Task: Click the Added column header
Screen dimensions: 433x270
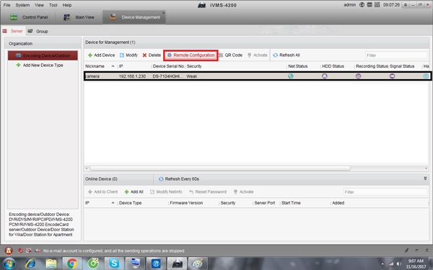Action: click(338, 203)
